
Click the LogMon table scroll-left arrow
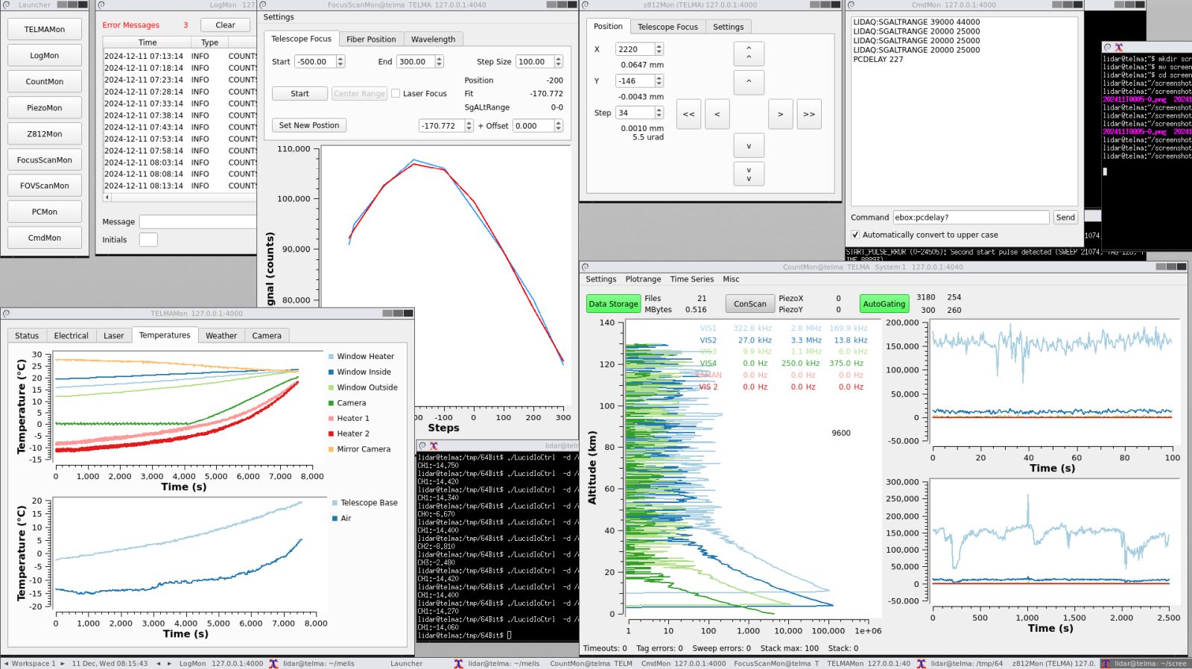point(107,197)
